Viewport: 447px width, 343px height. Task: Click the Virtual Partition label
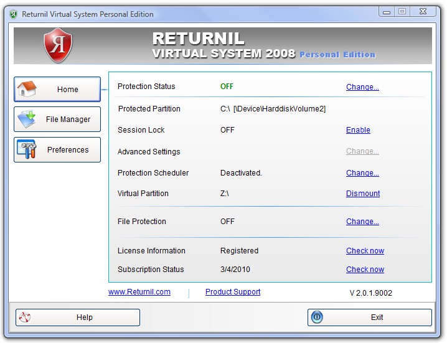[143, 194]
